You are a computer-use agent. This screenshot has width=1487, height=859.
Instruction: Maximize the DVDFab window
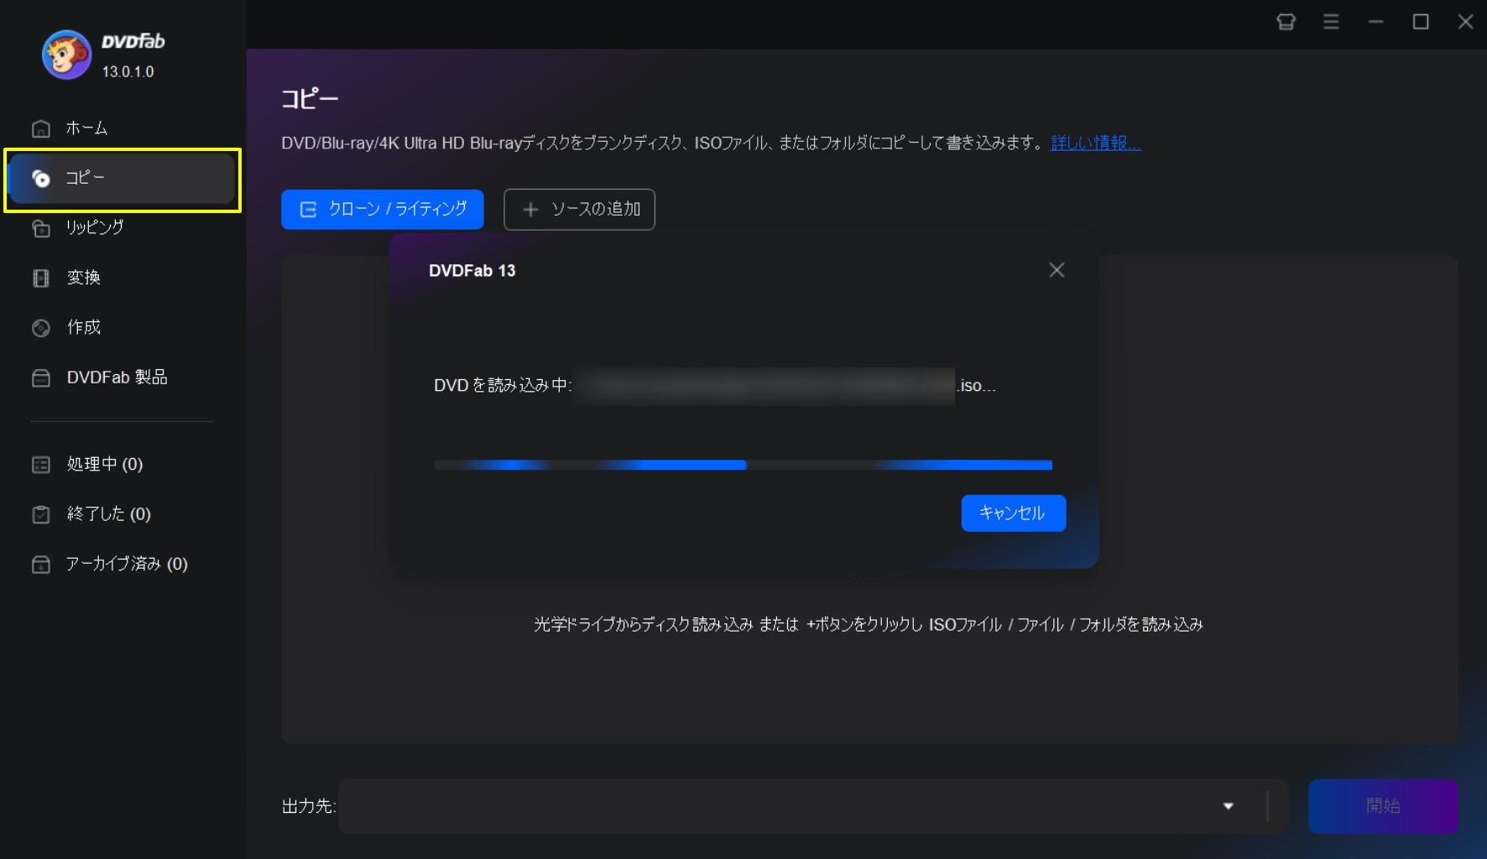coord(1421,22)
